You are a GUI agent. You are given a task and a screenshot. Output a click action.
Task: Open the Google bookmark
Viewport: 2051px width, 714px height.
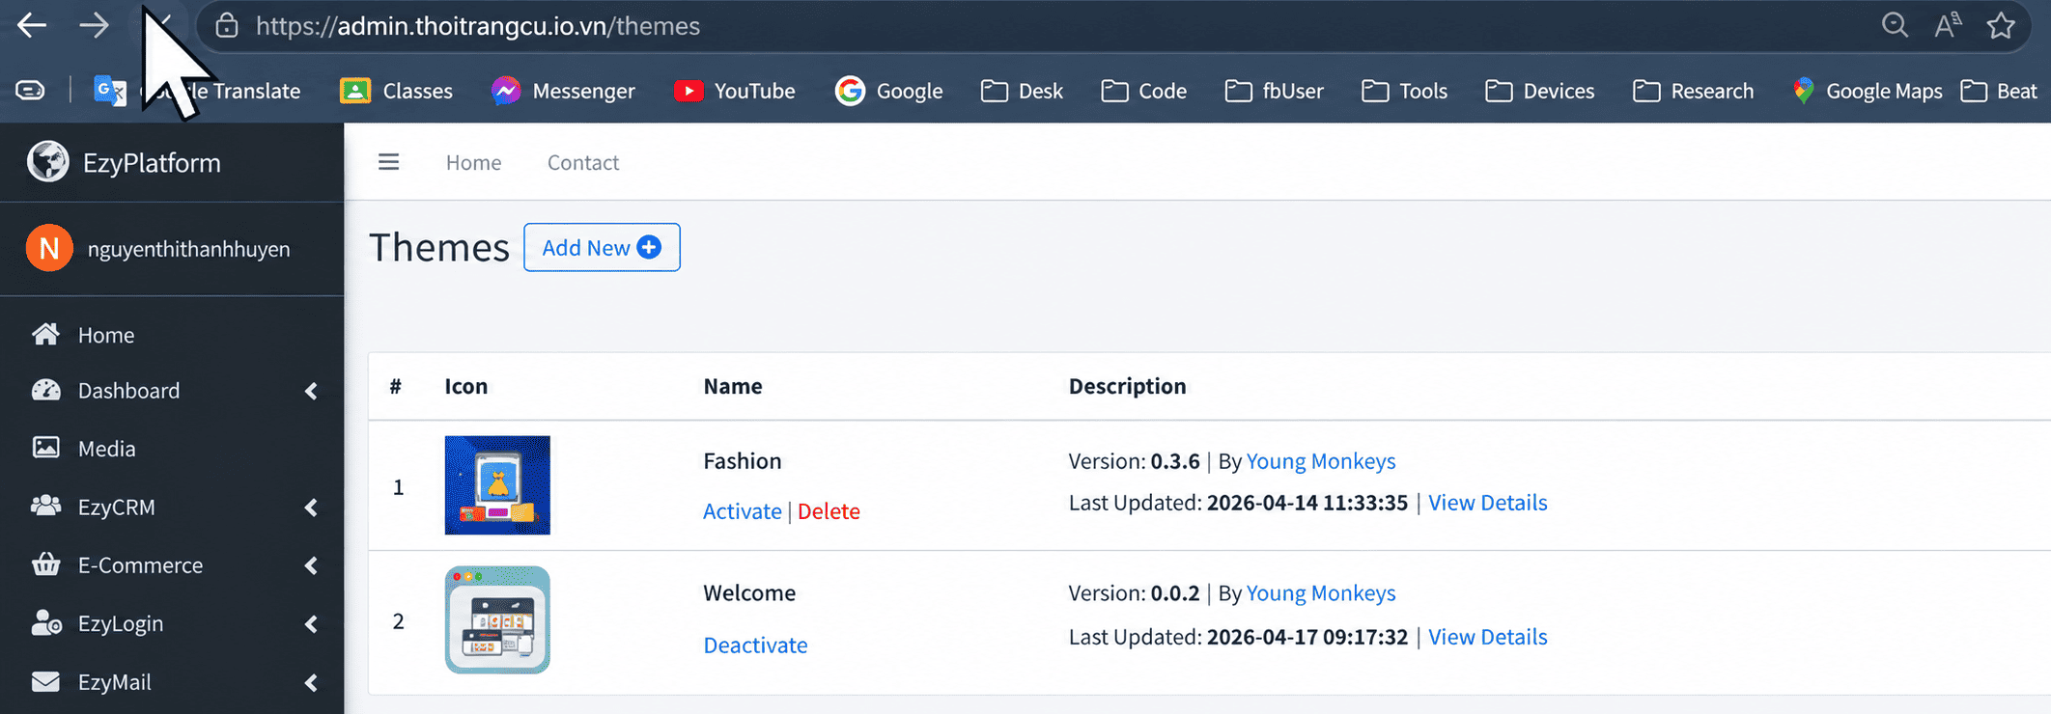(x=889, y=91)
